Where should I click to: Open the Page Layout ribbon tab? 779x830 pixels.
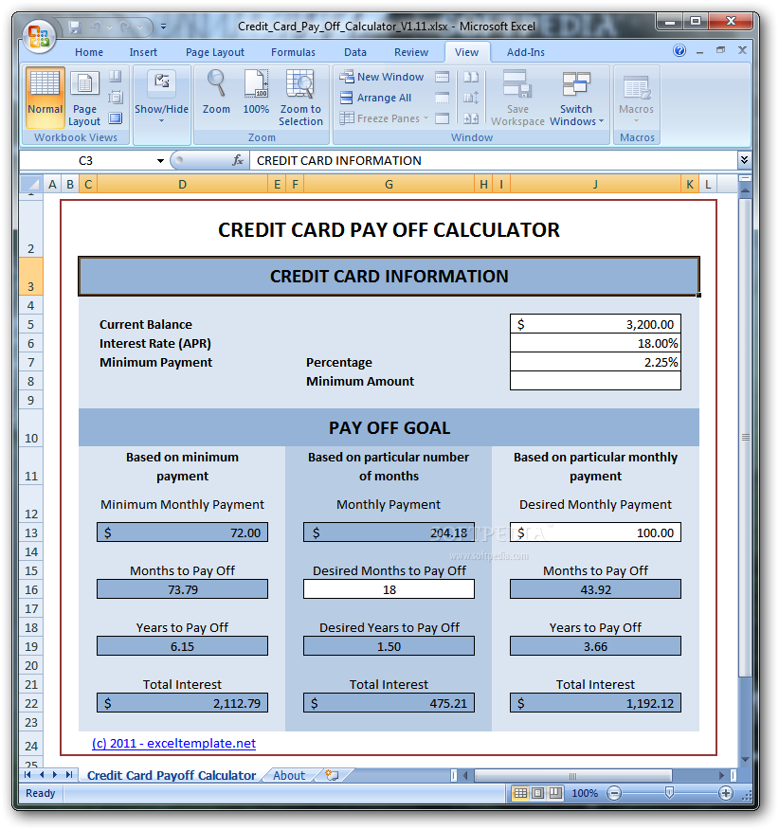click(x=215, y=52)
